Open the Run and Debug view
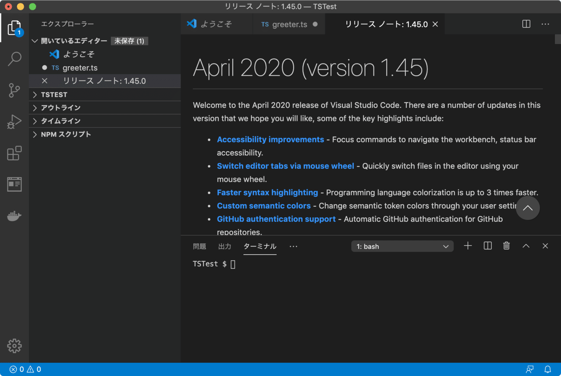The width and height of the screenshot is (561, 376). pos(14,122)
